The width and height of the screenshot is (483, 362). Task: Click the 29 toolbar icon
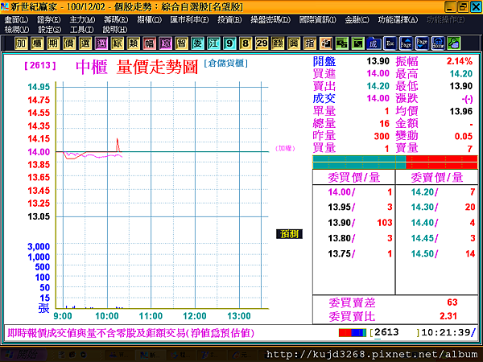click(x=262, y=43)
